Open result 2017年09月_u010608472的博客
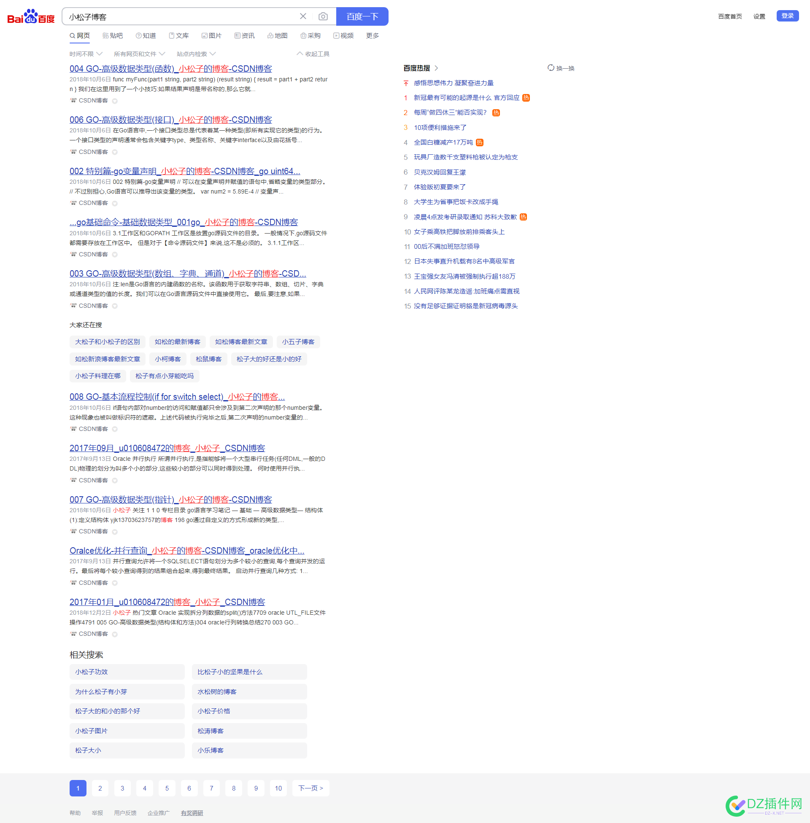This screenshot has width=810, height=823. [x=167, y=448]
